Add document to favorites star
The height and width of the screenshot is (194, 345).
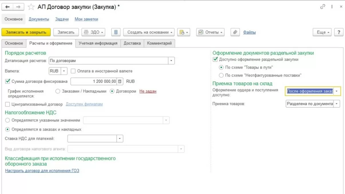[x=31, y=7]
